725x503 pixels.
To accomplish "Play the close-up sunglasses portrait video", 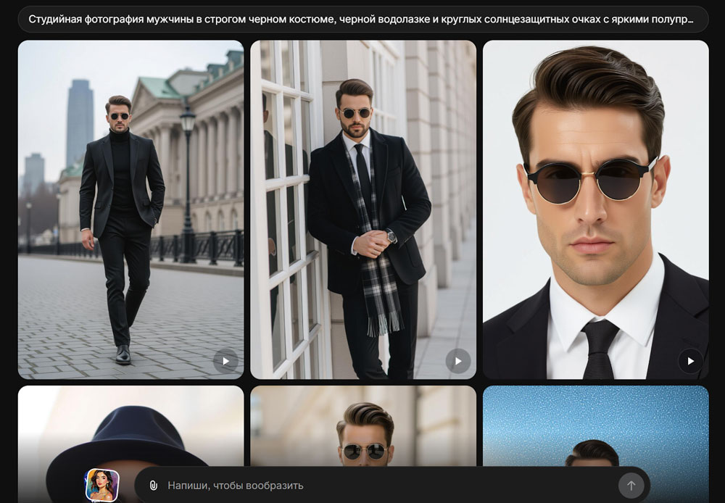I will click(x=689, y=361).
